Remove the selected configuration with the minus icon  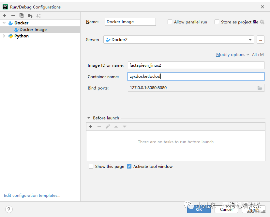pyautogui.click(x=13, y=16)
